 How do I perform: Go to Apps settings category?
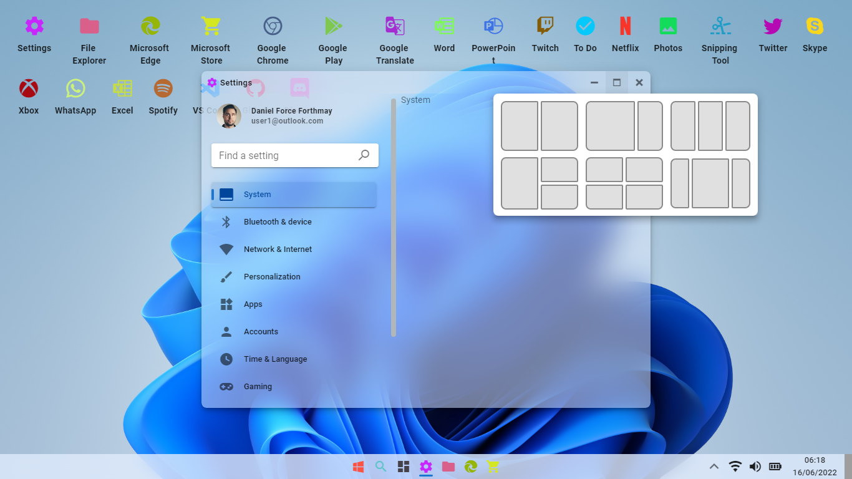pyautogui.click(x=294, y=304)
